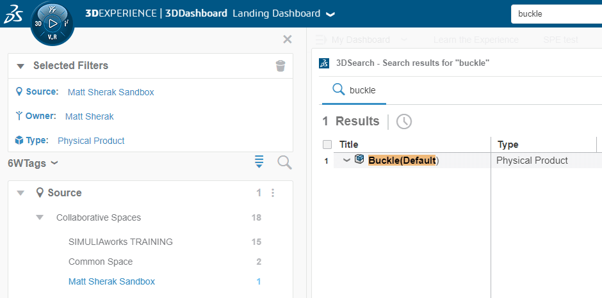602x298 pixels.
Task: Check the select-all checkbox by Title
Action: [x=327, y=145]
